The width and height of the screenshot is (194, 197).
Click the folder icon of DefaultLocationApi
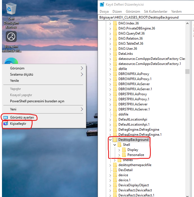[x=115, y=119]
